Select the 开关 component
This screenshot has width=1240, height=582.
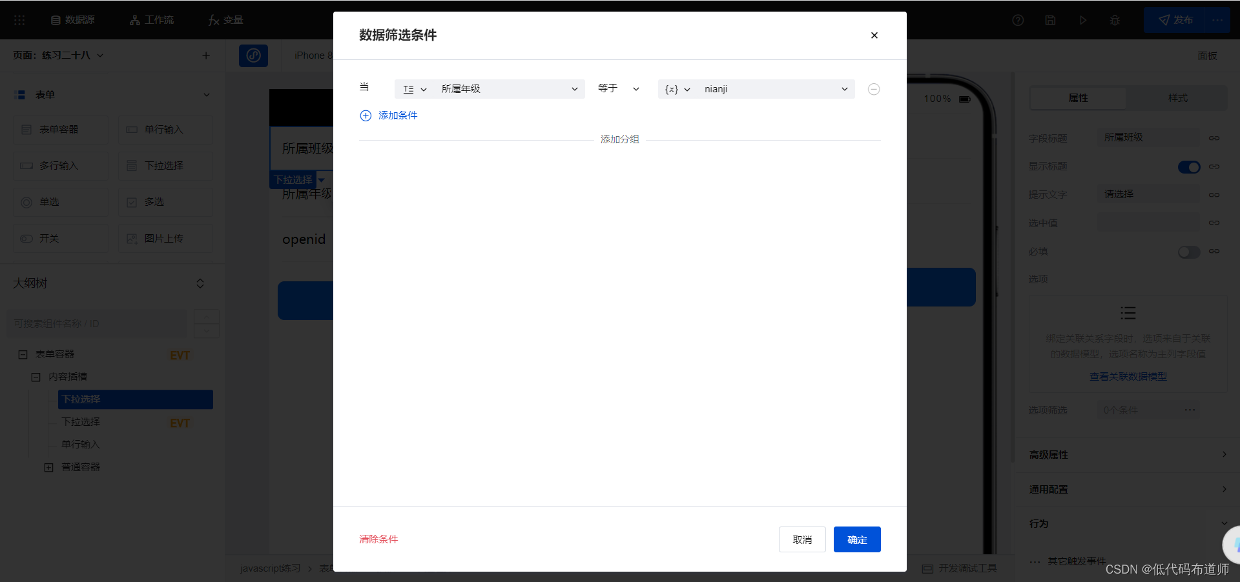click(x=61, y=239)
